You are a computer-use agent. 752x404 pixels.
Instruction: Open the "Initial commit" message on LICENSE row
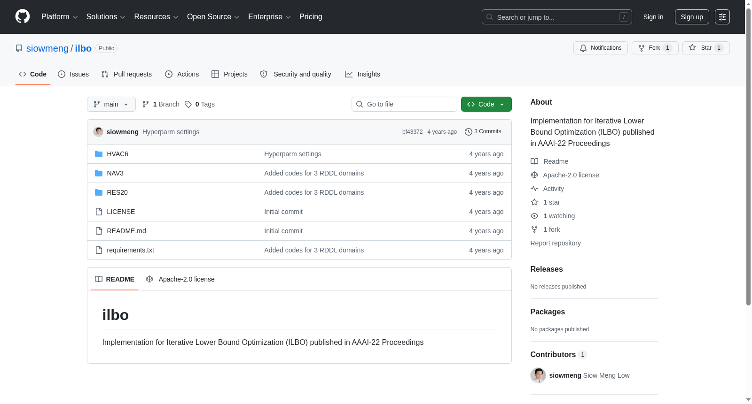283,212
